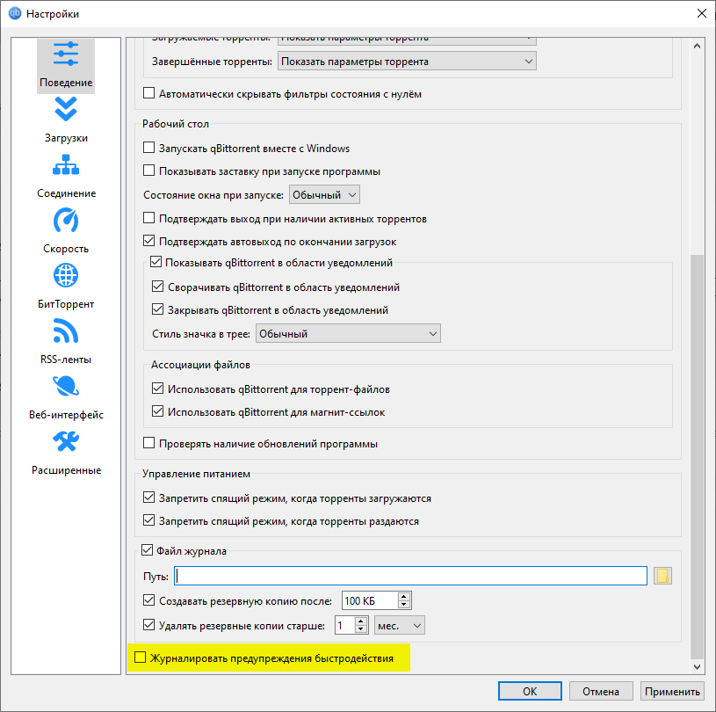Viewport: 716px width, 712px height.
Task: Click the Путь log file input field
Action: click(411, 576)
